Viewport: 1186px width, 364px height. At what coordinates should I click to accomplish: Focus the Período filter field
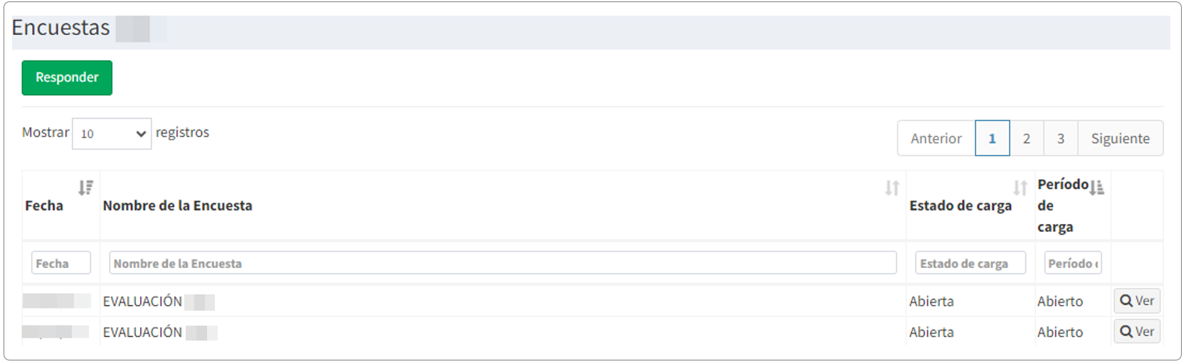point(1073,263)
